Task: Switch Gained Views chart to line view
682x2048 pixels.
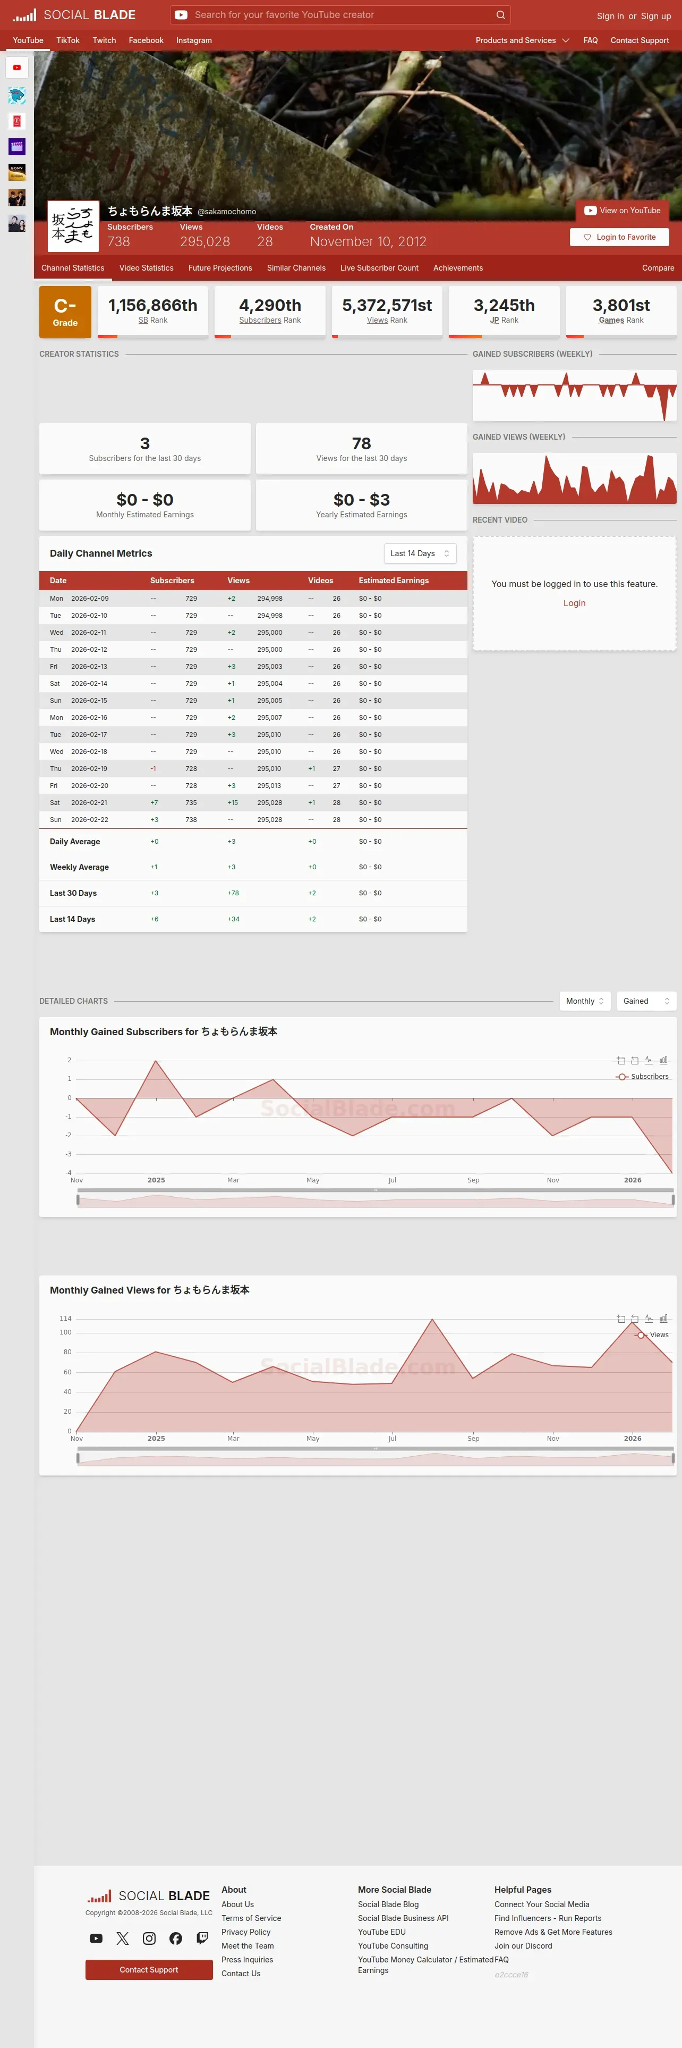Action: (649, 1319)
